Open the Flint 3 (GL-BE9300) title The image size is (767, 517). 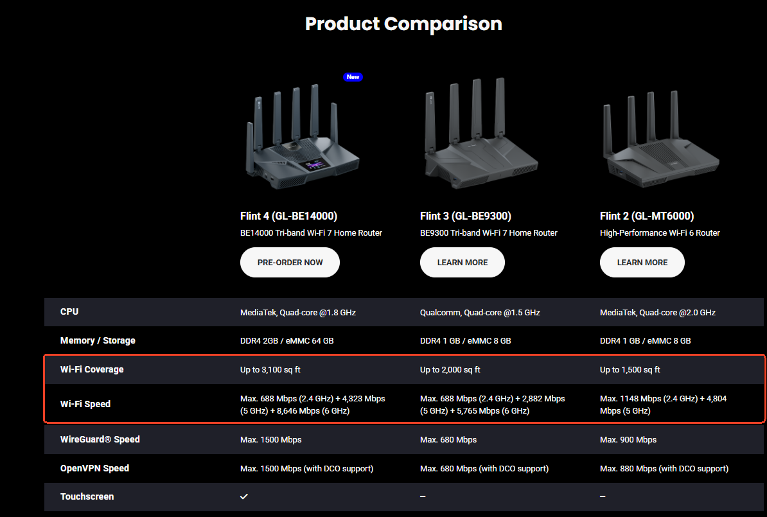coord(466,216)
